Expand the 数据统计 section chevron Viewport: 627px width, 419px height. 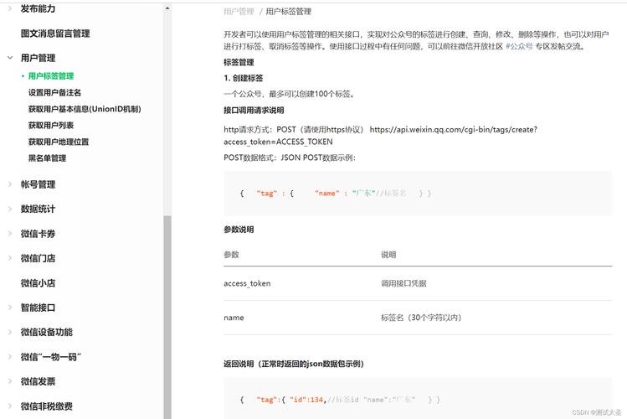(x=10, y=209)
